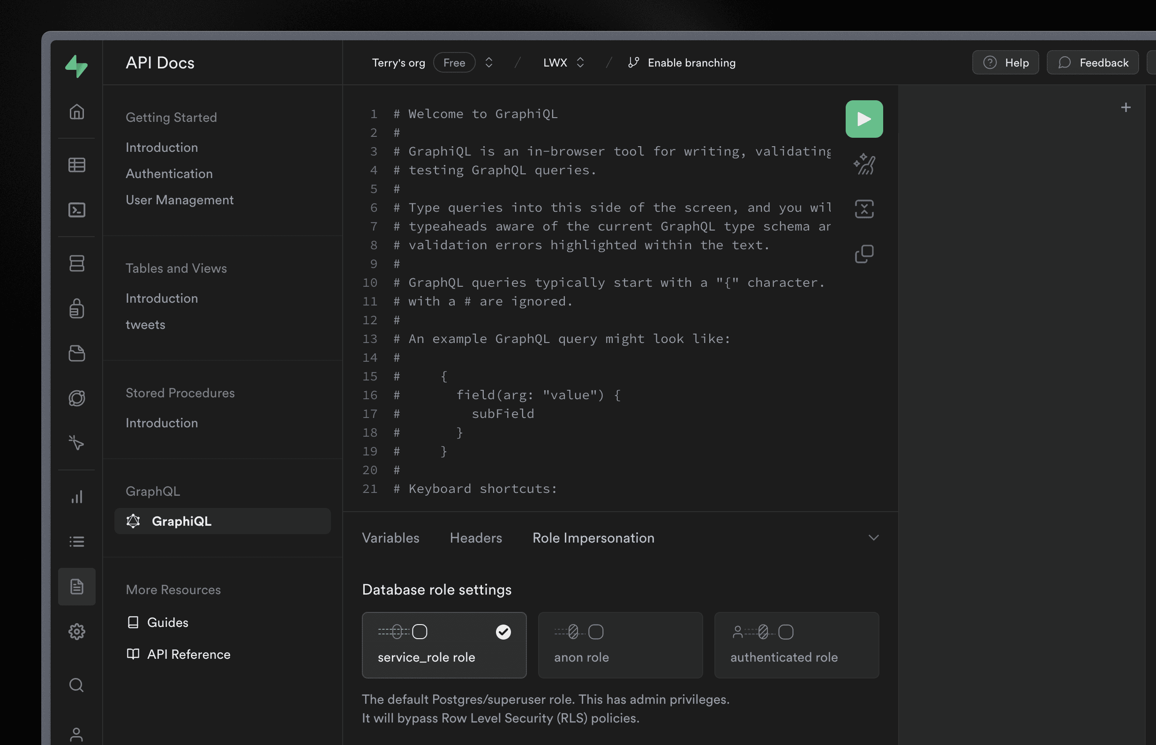Open SQL Editor terminal icon in sidebar
The image size is (1156, 745).
pos(76,210)
